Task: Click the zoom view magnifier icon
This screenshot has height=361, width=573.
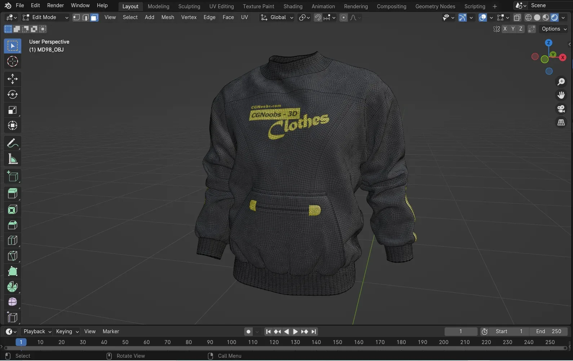Action: coord(561,82)
